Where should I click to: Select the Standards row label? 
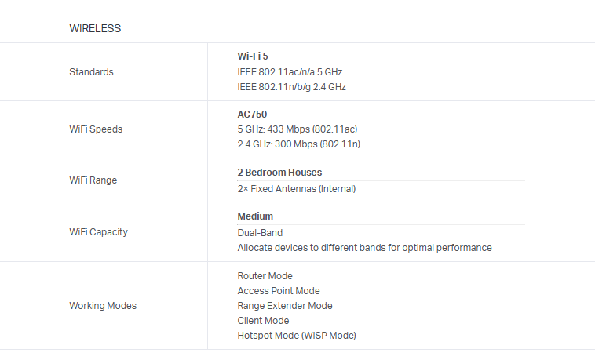(91, 72)
